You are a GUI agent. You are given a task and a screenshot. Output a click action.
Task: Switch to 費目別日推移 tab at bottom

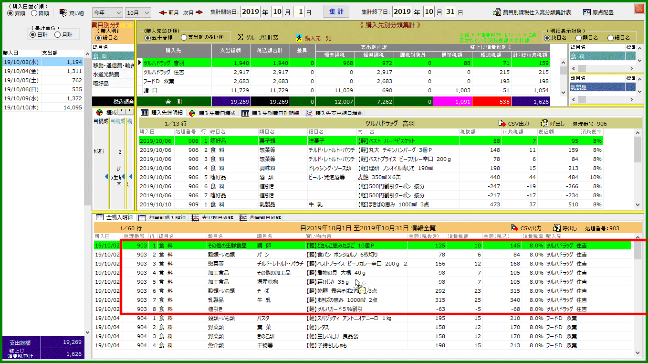click(261, 217)
